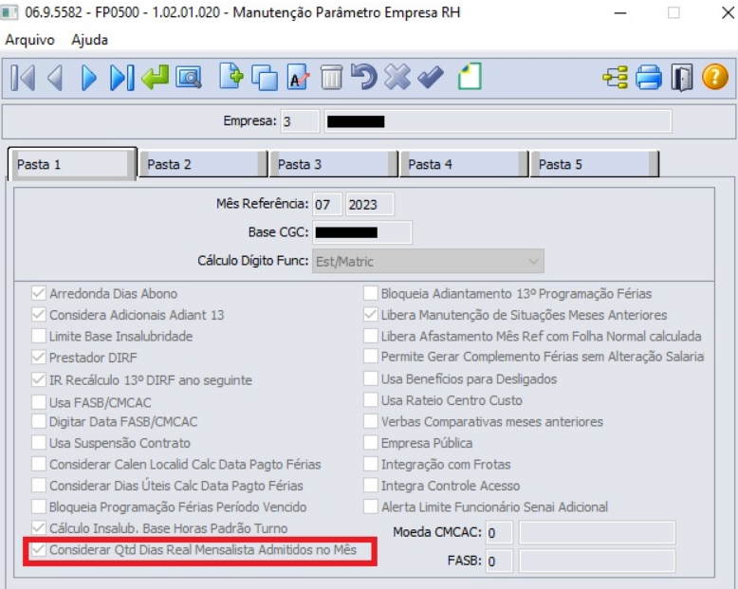Viewport: 738px width, 589px height.
Task: Toggle Cálculo Insalub. Base Horas Padrão Turno
Action: (39, 528)
